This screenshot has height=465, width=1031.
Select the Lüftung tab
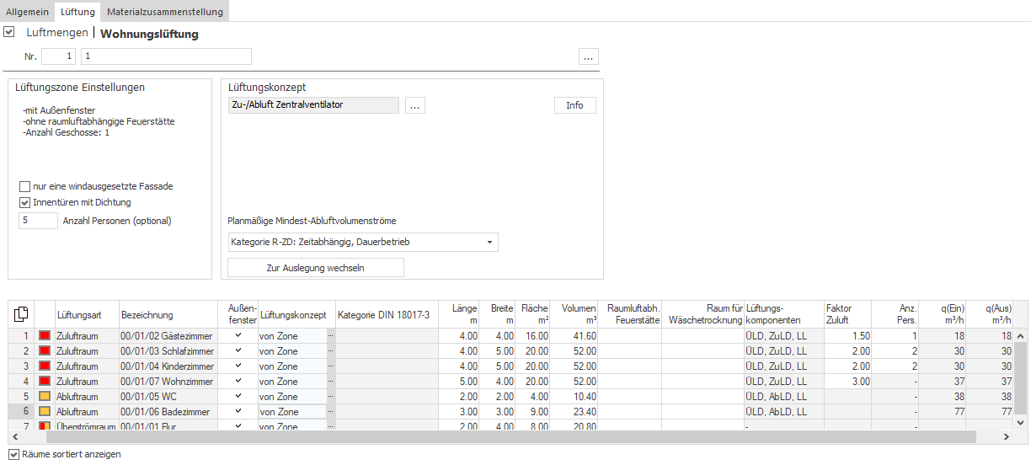pyautogui.click(x=77, y=12)
